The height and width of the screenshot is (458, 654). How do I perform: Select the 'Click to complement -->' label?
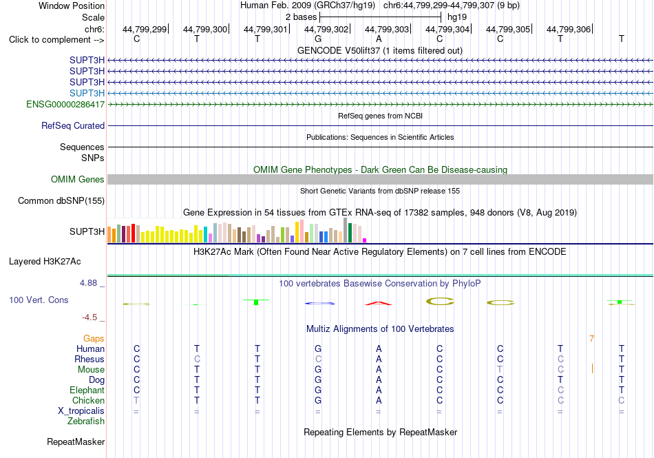pos(56,40)
